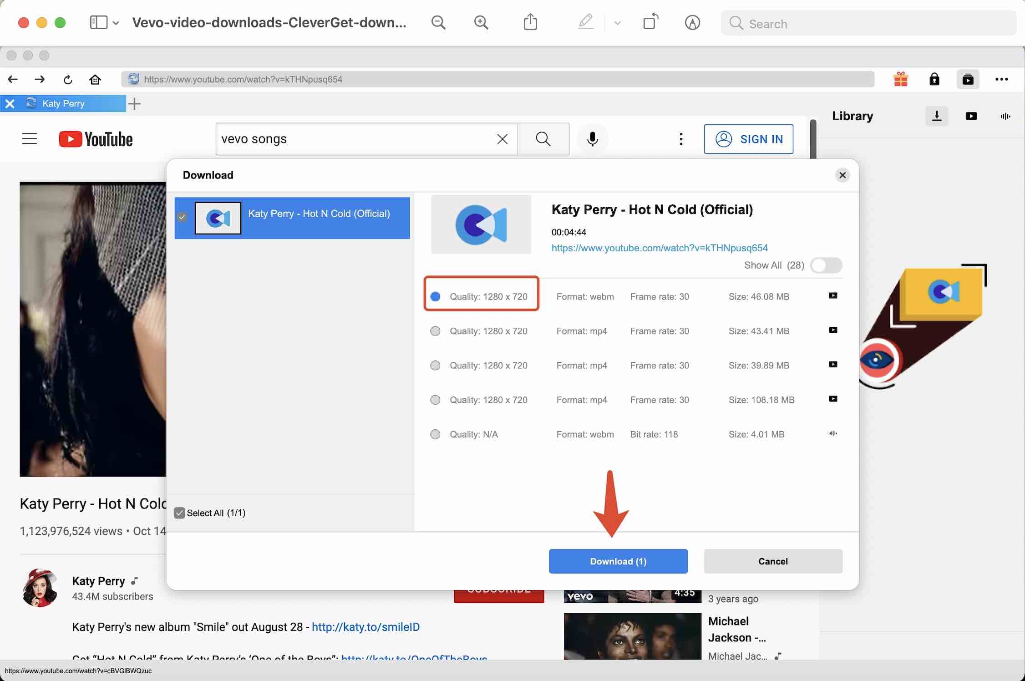Open Library audio waveform icon

1005,116
